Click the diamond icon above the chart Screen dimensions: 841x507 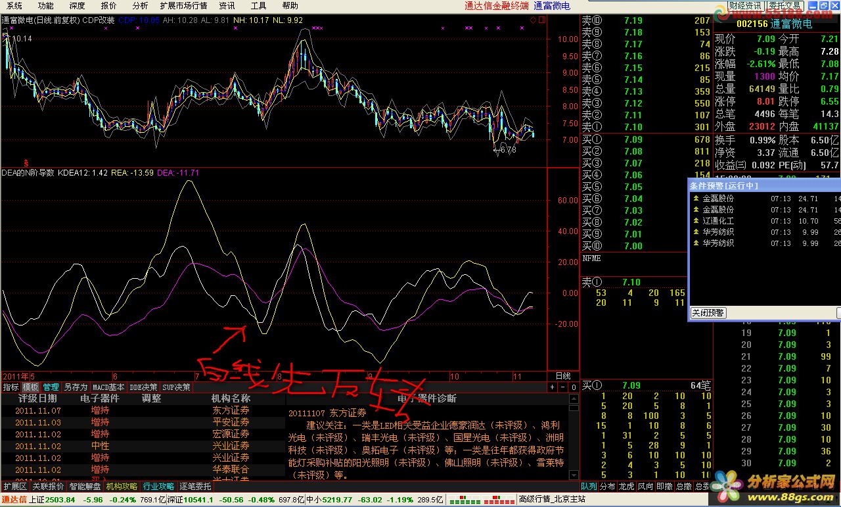click(533, 20)
